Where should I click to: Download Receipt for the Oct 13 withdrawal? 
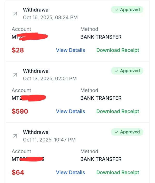(x=118, y=111)
